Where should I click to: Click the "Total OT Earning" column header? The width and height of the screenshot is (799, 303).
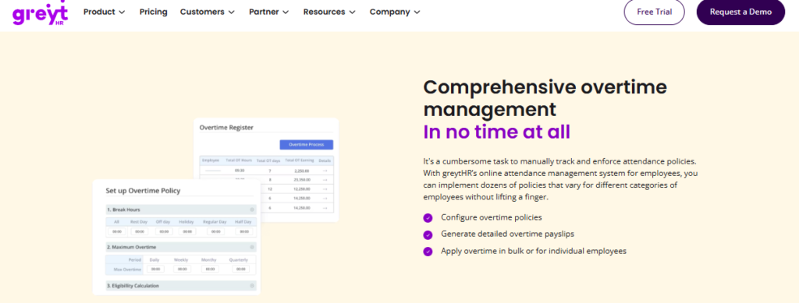pyautogui.click(x=299, y=160)
